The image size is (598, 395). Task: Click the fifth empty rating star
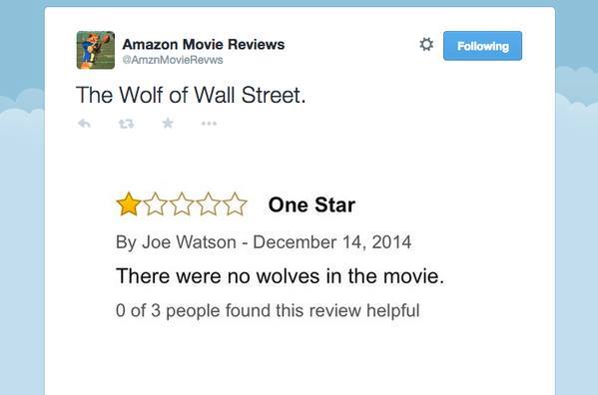[235, 203]
